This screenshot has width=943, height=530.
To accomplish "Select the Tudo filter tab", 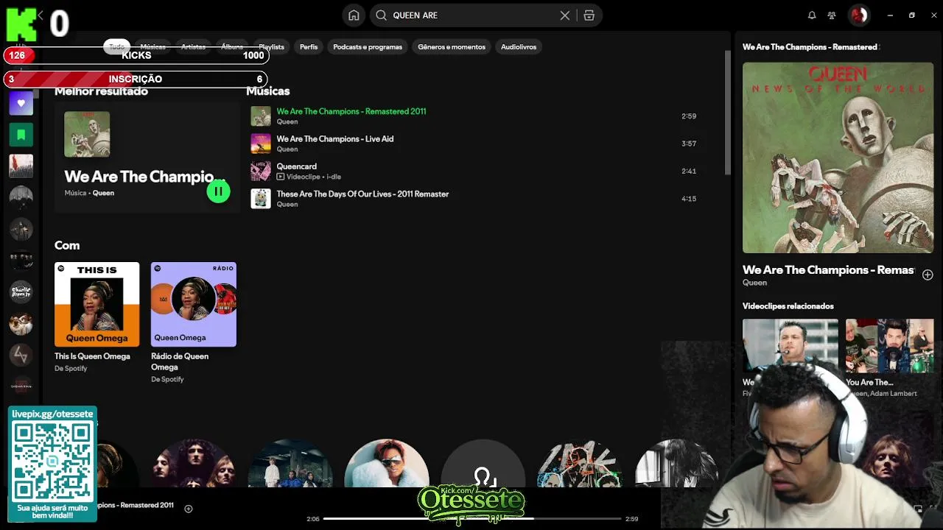I will point(117,46).
